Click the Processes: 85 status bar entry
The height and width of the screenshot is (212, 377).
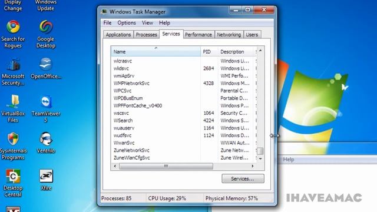tap(117, 198)
